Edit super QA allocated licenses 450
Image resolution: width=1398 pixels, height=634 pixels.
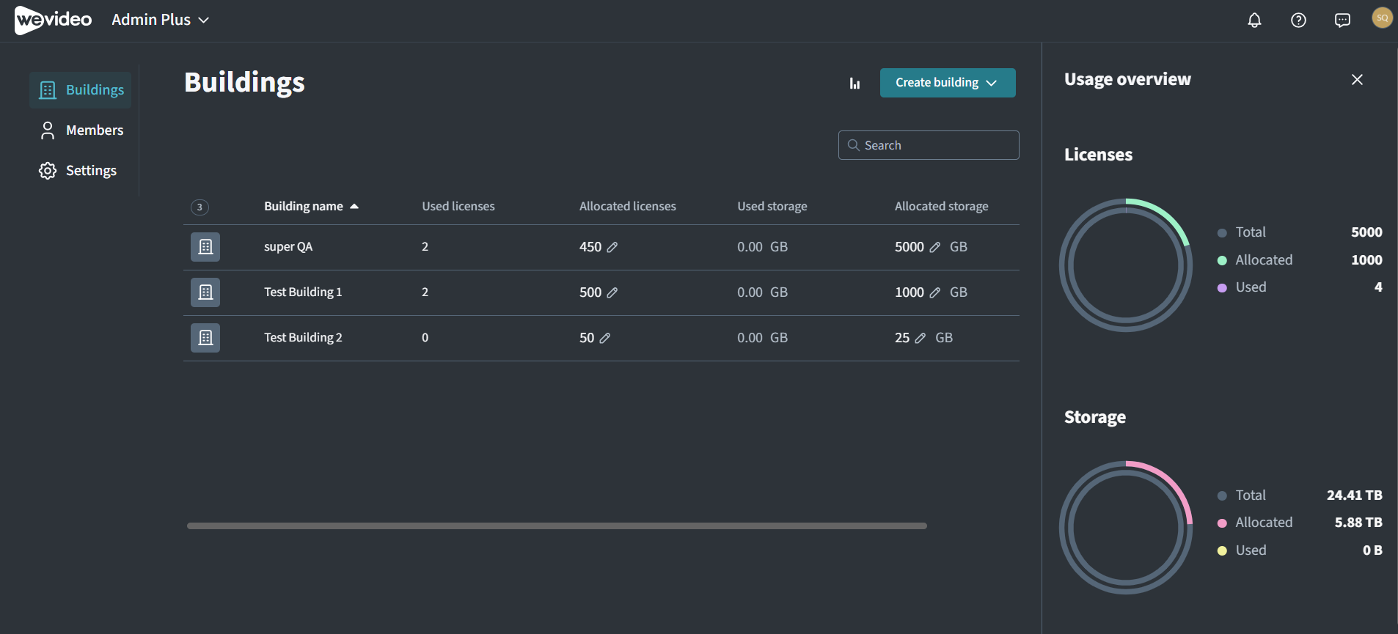612,247
